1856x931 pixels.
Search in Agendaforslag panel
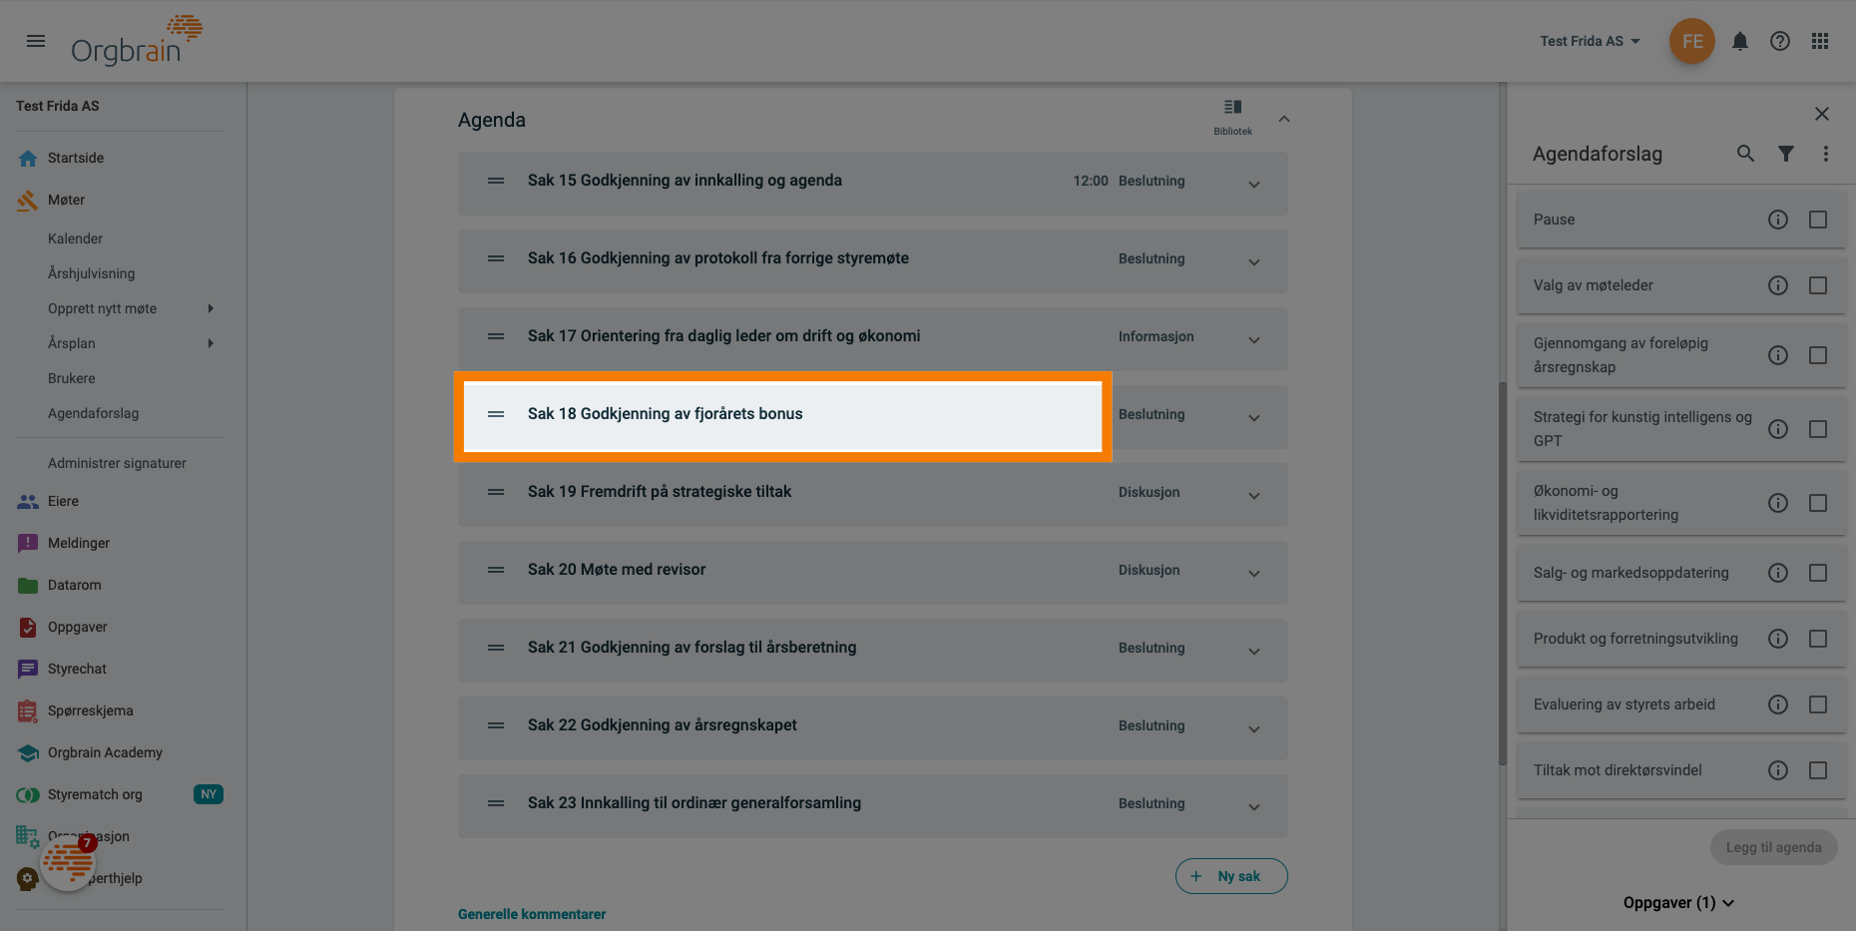pyautogui.click(x=1745, y=154)
